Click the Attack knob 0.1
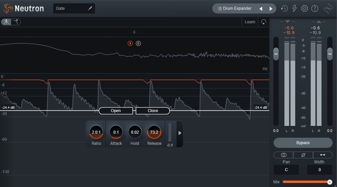337x187 pixels. click(116, 132)
